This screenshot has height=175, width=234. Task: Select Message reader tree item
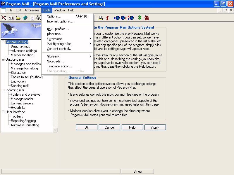click(22, 99)
